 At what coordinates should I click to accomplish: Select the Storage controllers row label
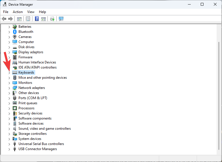33,134
